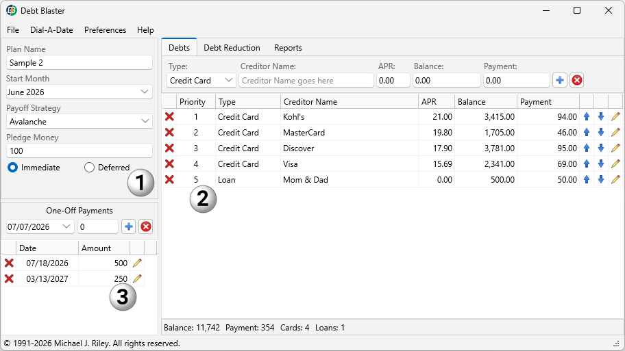This screenshot has width=625, height=351.
Task: Sort one-off payments by Date header
Action: (x=47, y=248)
